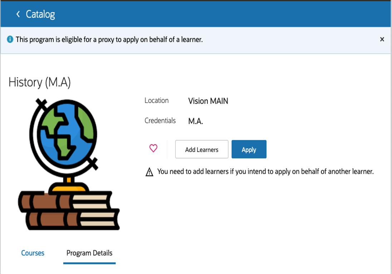The width and height of the screenshot is (392, 274).
Task: Select the Program Details tab
Action: tap(89, 253)
